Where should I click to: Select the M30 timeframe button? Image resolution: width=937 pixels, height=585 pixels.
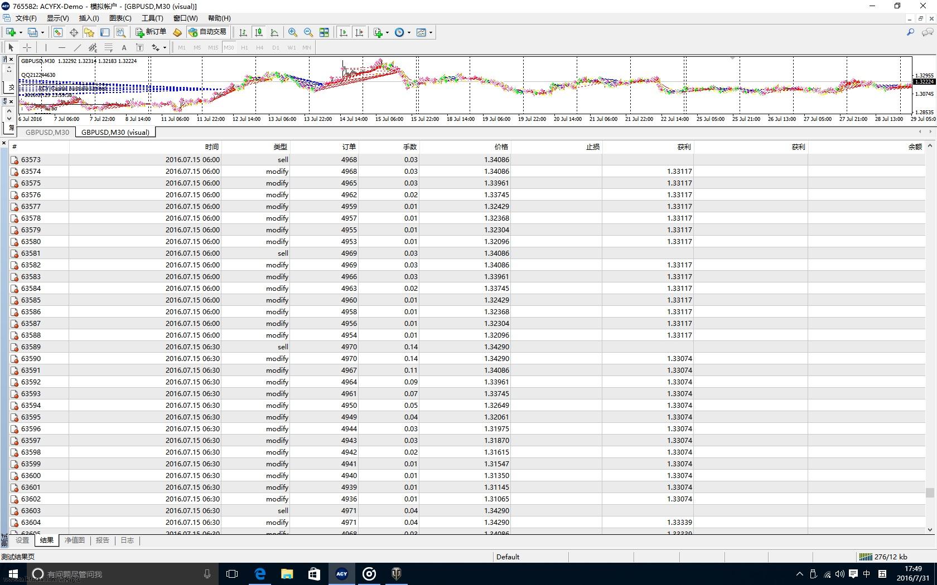(x=229, y=47)
